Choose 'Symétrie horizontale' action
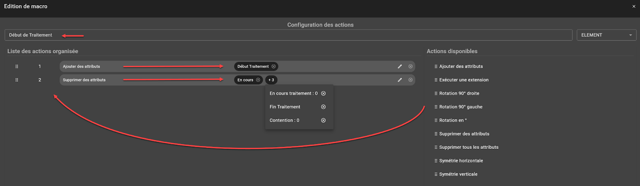Screen dimensions: 640x186 coord(461,161)
